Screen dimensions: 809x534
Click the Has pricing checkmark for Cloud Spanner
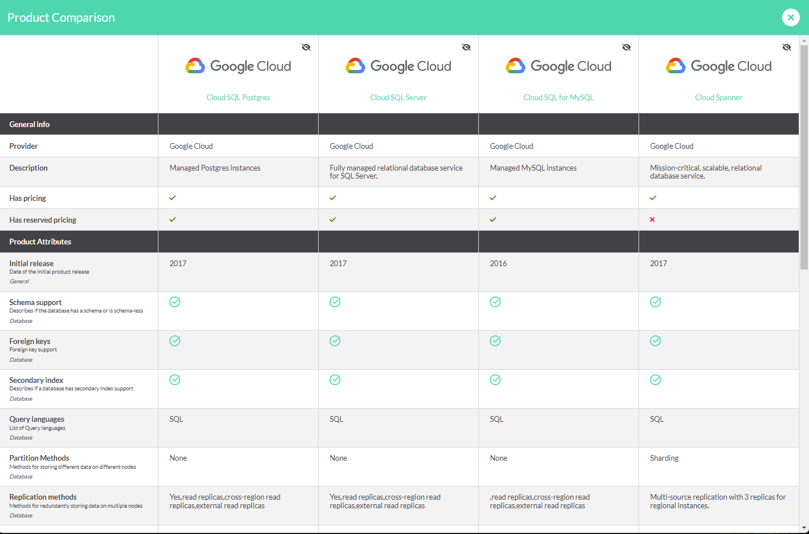(x=653, y=197)
